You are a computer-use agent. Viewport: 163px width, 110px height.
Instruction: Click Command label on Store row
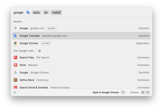tap(143, 65)
